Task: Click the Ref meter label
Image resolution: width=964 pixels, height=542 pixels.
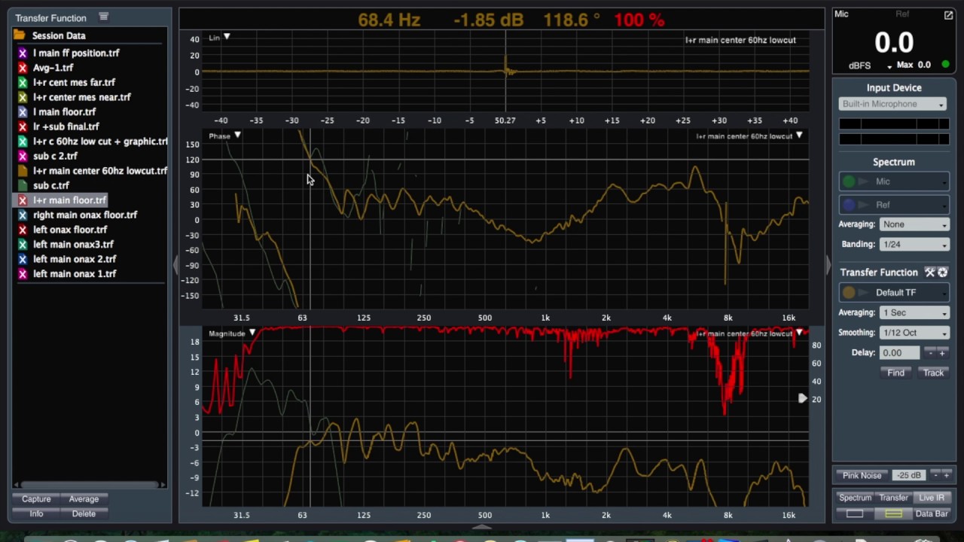Action: pyautogui.click(x=902, y=14)
